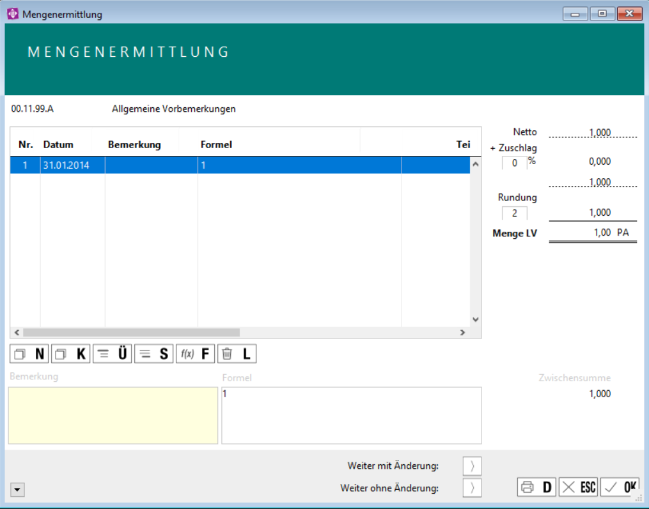
Task: Select the row dated 31.01.2014
Action: [240, 165]
